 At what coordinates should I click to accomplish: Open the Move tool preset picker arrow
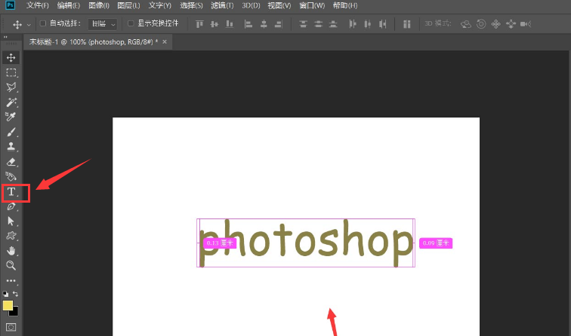(x=29, y=25)
